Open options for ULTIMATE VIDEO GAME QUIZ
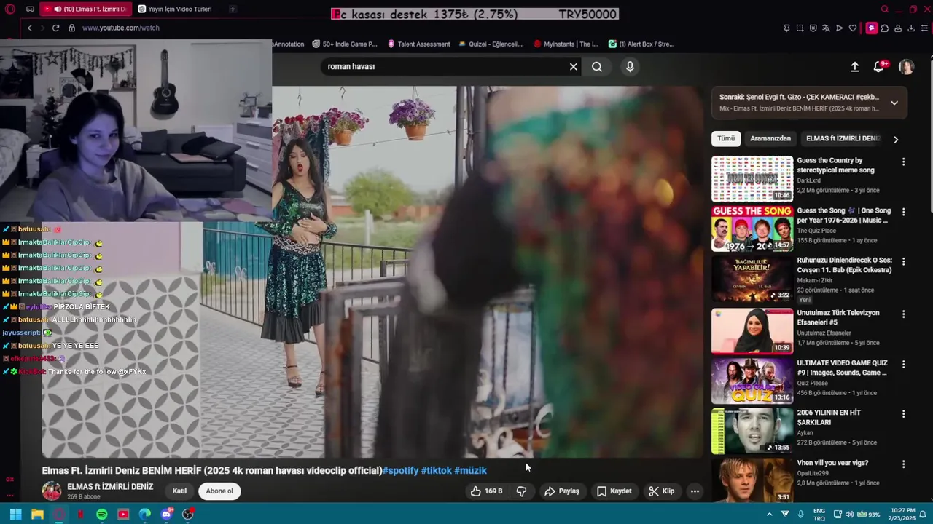Screen dimensions: 933x524 tap(904, 364)
